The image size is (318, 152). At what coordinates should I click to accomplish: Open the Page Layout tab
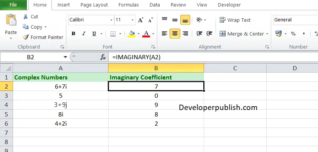94,5
